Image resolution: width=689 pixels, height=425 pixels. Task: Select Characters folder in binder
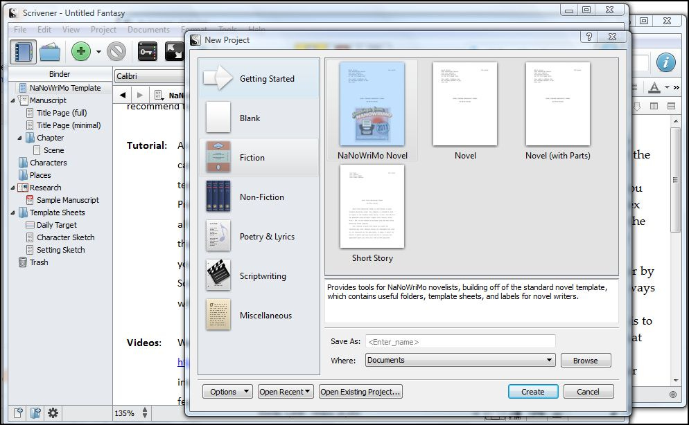[x=49, y=162]
